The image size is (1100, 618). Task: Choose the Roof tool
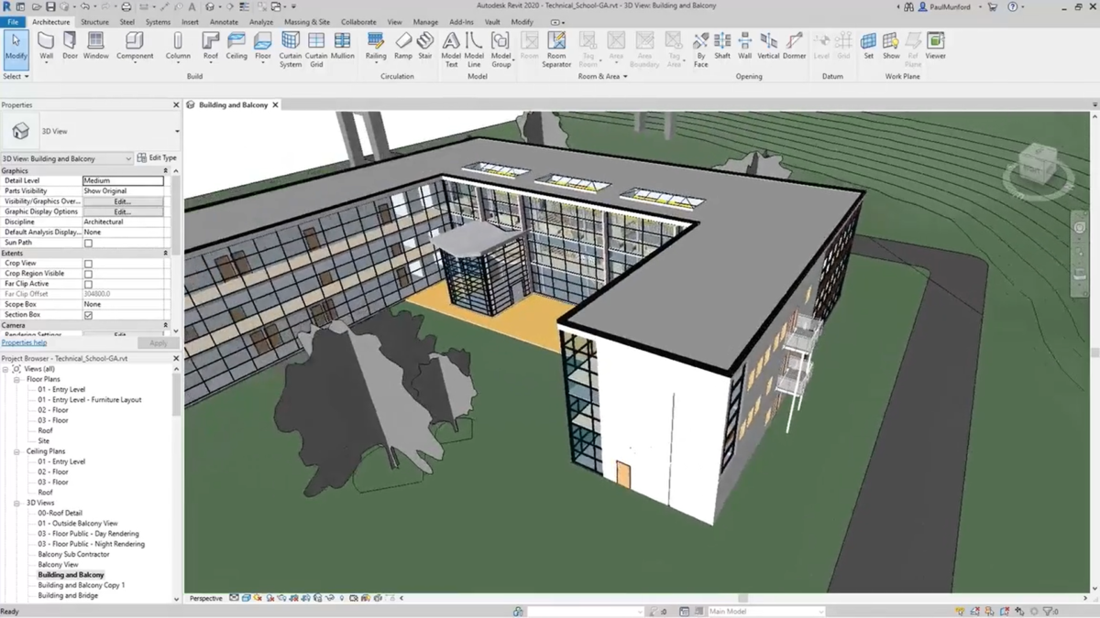tap(211, 46)
